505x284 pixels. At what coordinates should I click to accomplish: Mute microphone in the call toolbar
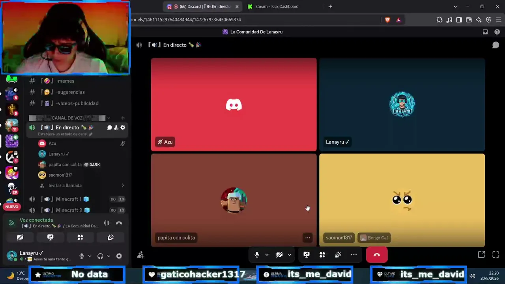[257, 255]
